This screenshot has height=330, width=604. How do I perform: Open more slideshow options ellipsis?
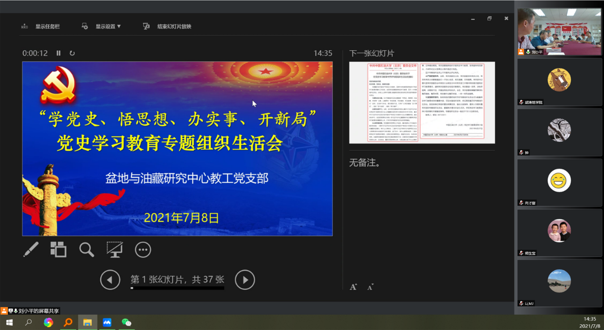coord(143,250)
